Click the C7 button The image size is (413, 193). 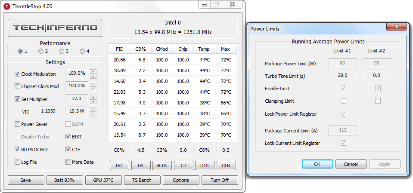point(183,165)
